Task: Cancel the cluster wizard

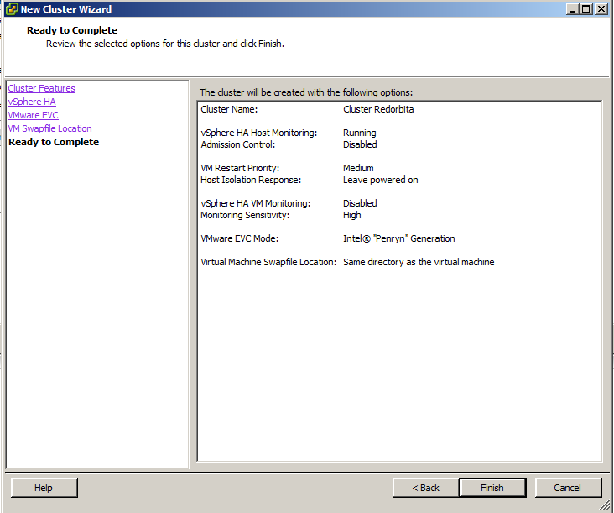Action: click(x=567, y=488)
